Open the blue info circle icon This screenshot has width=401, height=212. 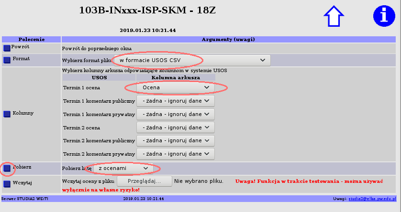[382, 17]
